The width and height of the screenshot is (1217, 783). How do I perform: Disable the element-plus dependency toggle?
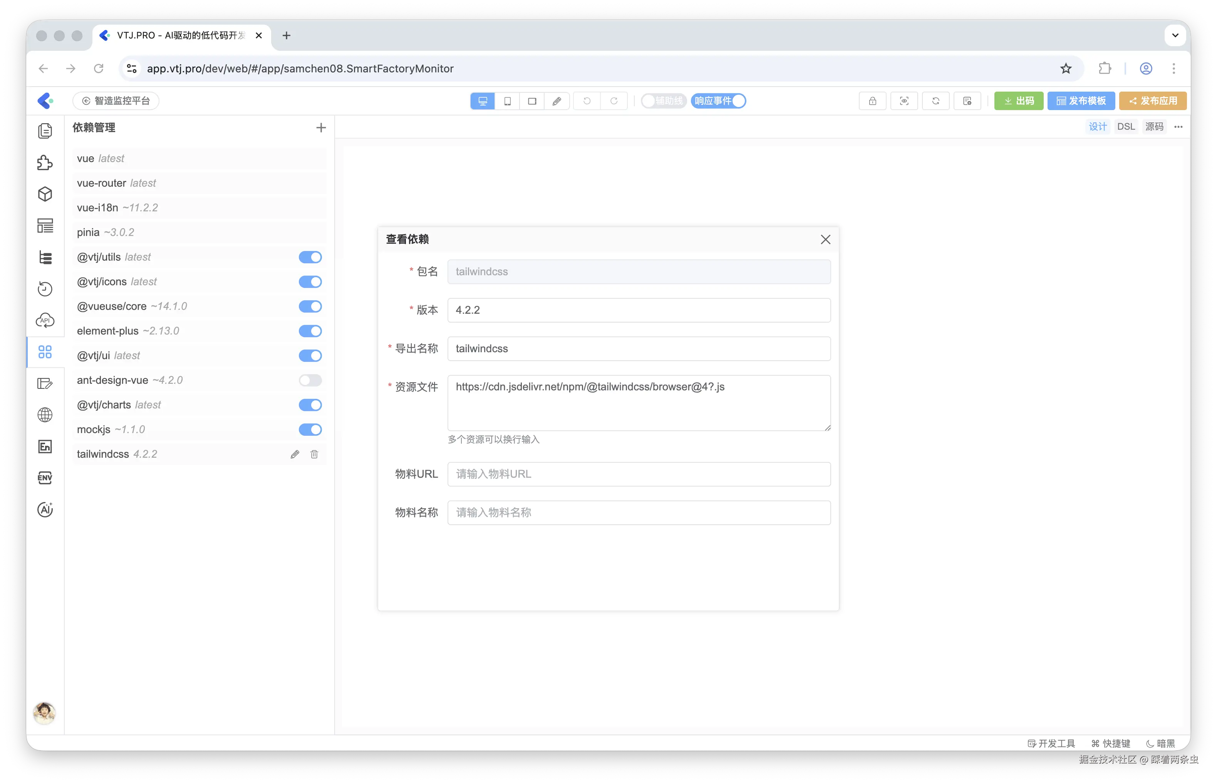click(310, 331)
